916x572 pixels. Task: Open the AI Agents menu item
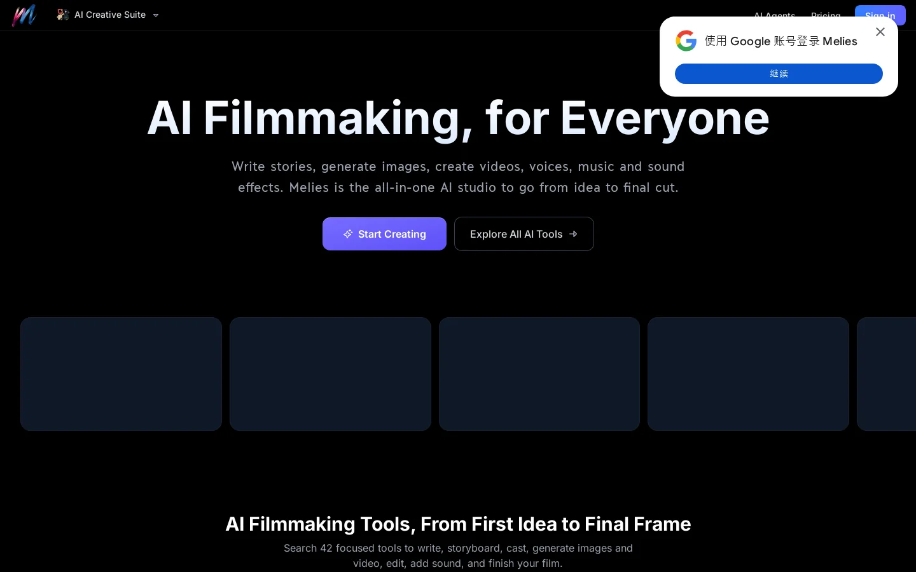pos(774,15)
